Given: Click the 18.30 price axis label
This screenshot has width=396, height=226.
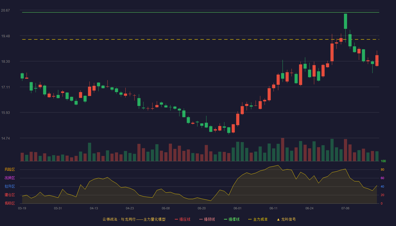Looking at the screenshot, I should click(x=5, y=62).
